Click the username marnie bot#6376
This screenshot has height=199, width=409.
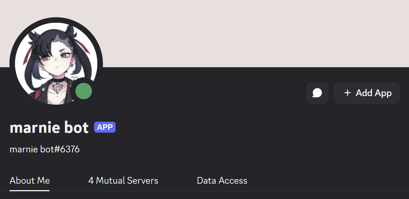44,149
